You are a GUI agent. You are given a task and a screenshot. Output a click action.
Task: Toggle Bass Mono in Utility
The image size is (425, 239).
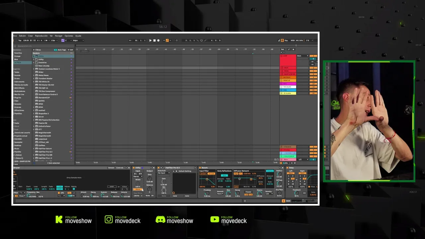pyautogui.click(x=138, y=193)
